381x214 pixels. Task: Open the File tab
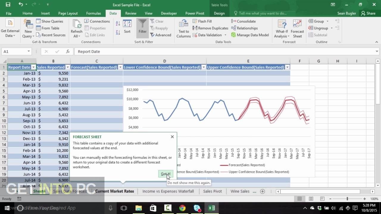(9, 13)
